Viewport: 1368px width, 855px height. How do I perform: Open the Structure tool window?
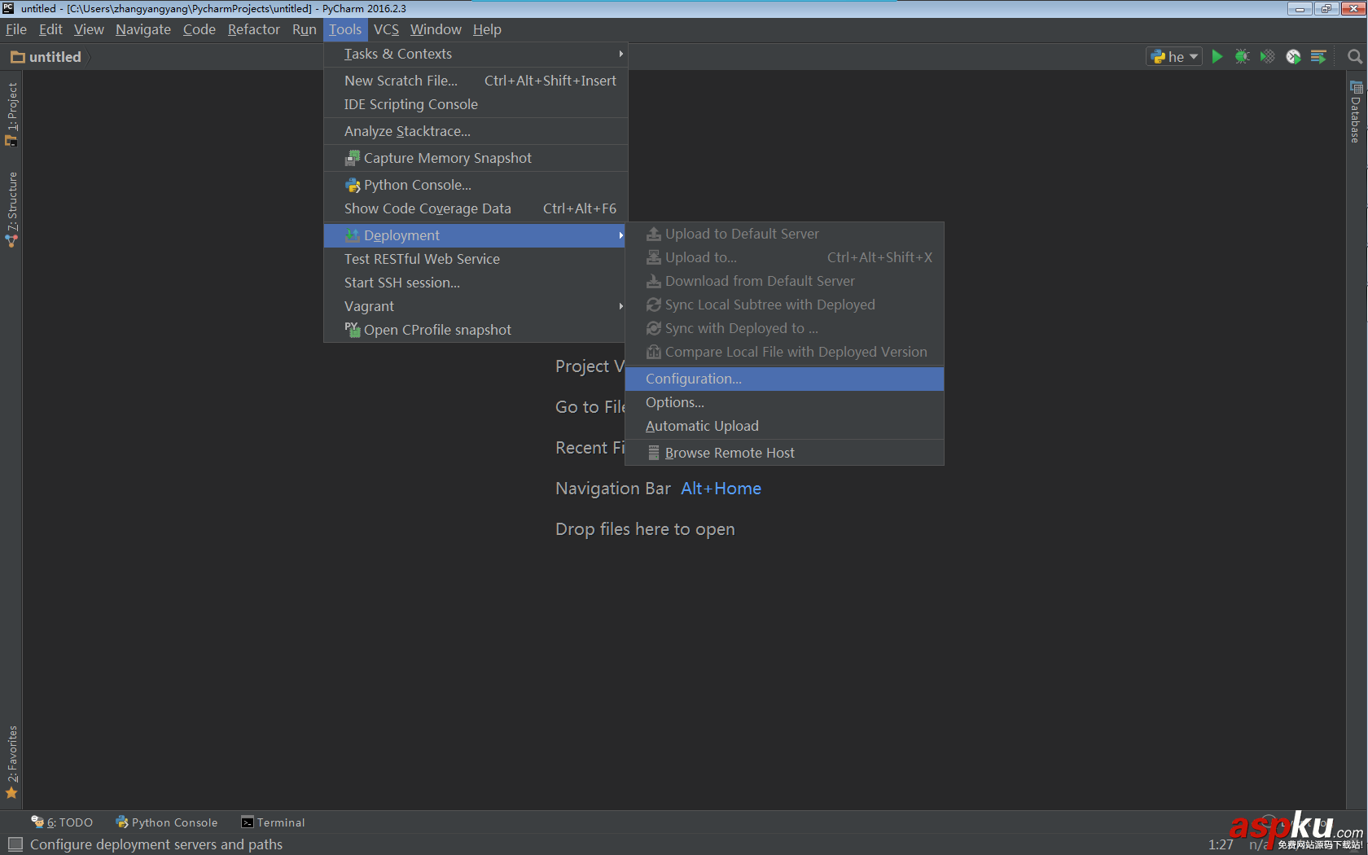pos(11,209)
